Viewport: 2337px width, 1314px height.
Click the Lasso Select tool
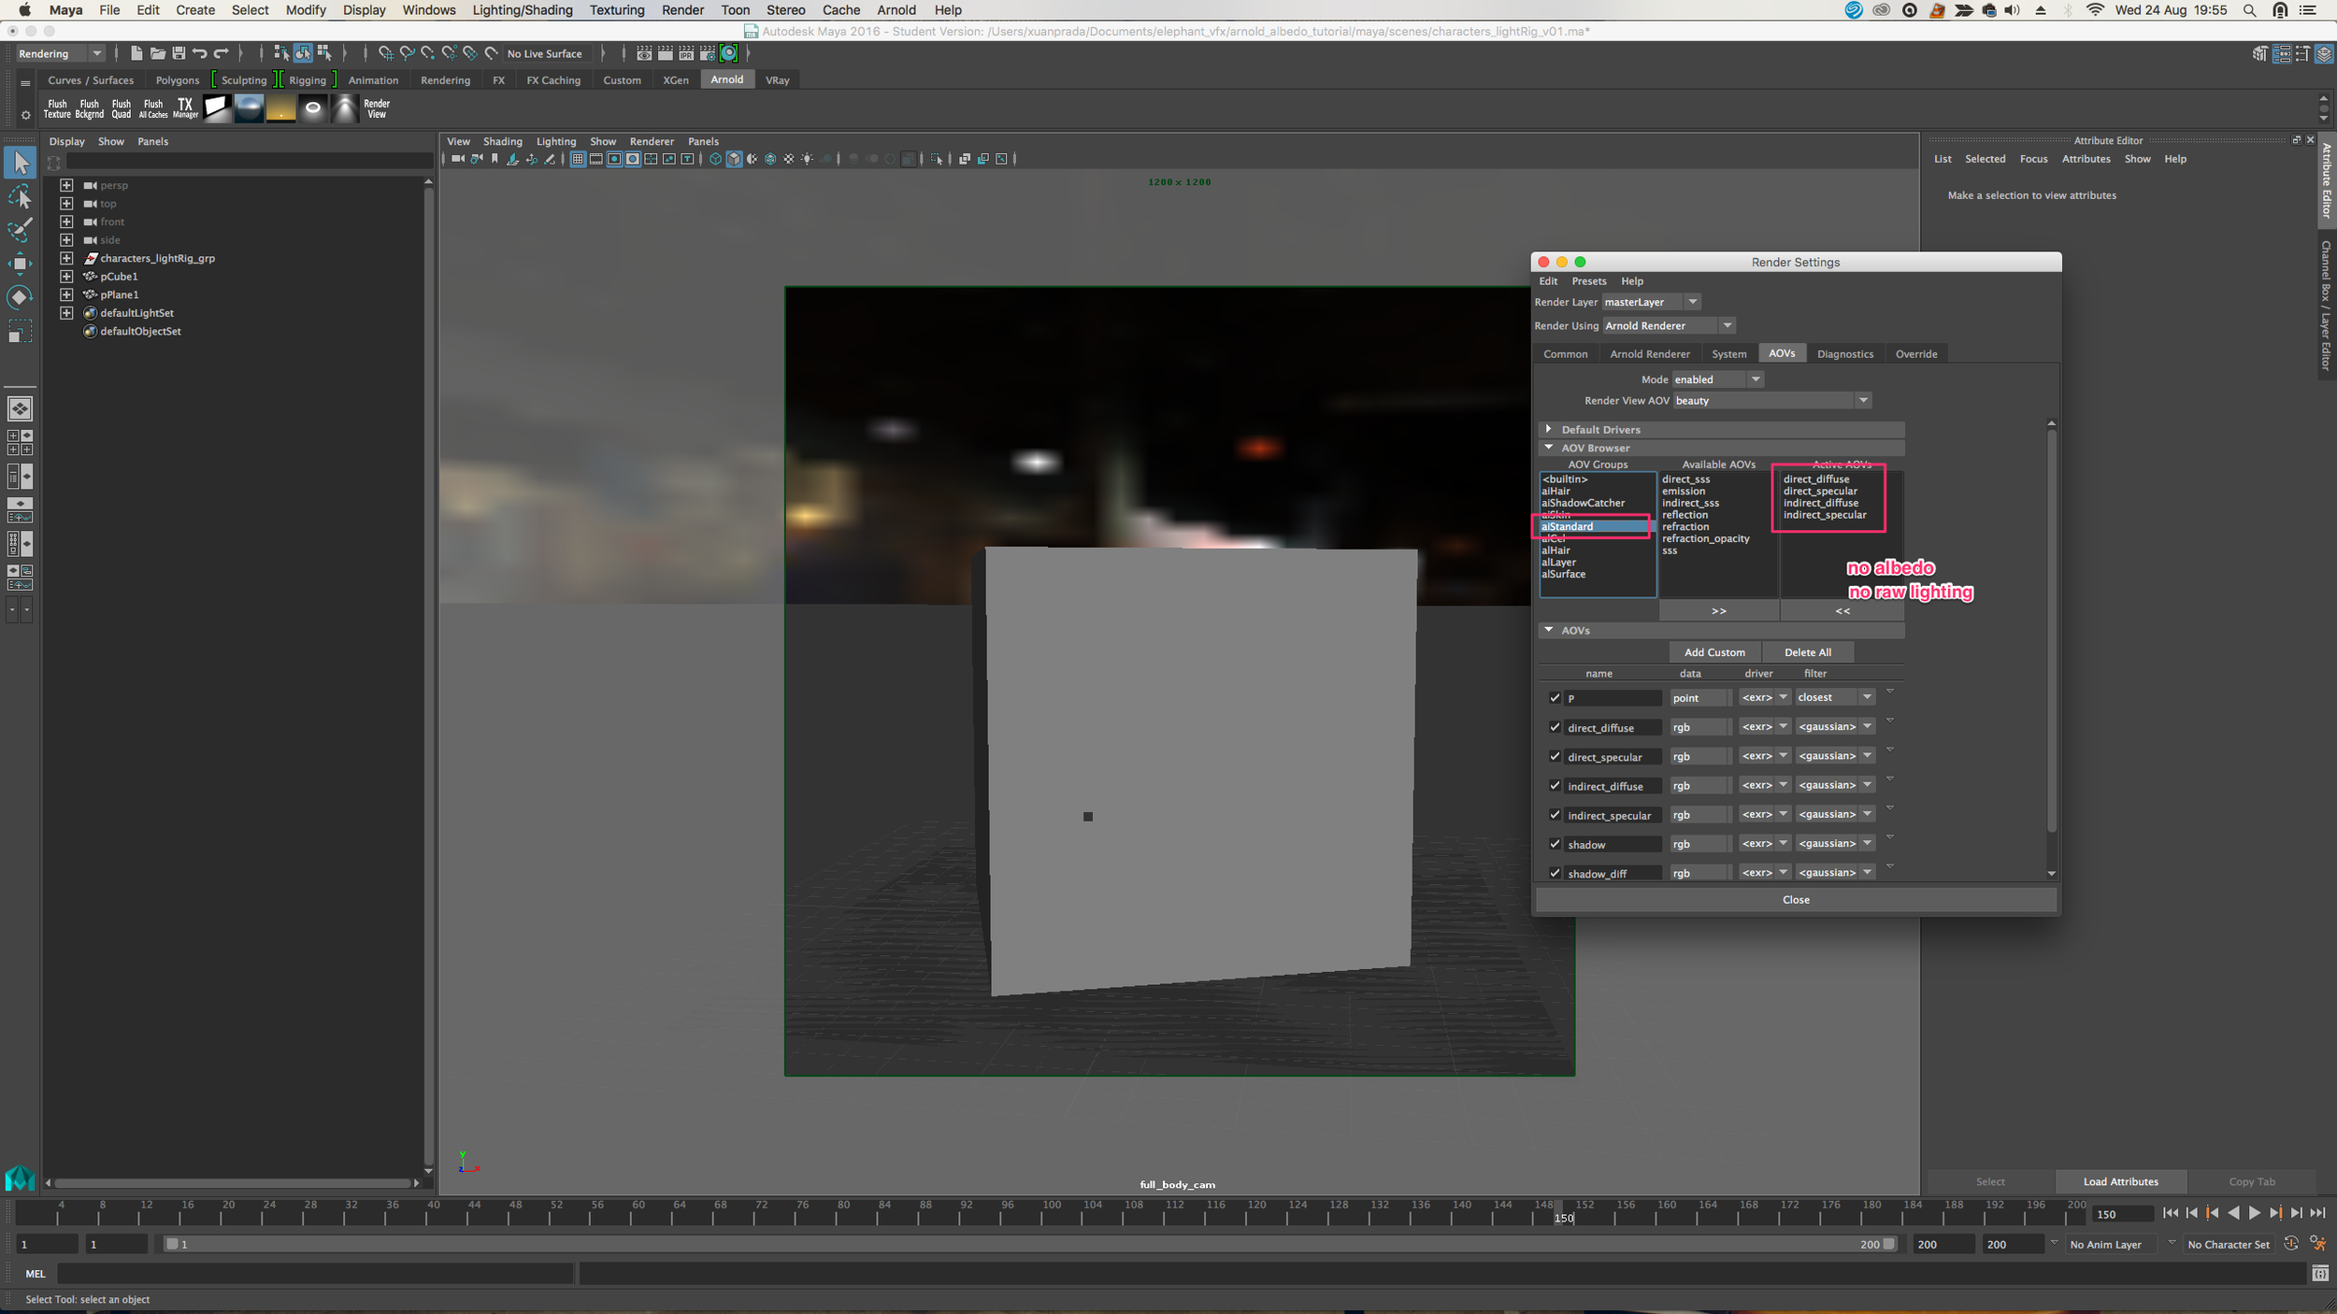pos(20,197)
